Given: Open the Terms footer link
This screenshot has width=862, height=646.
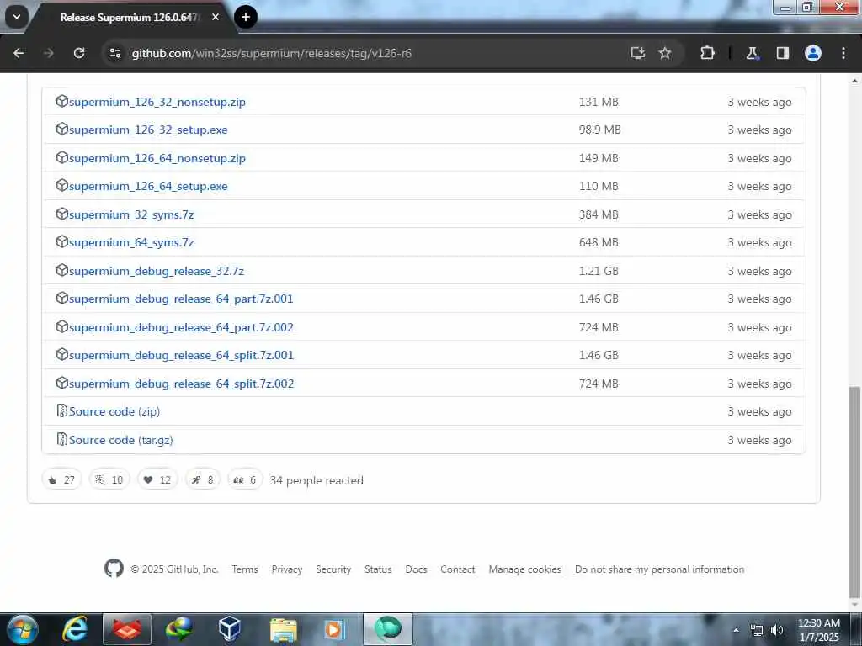Looking at the screenshot, I should coord(245,569).
